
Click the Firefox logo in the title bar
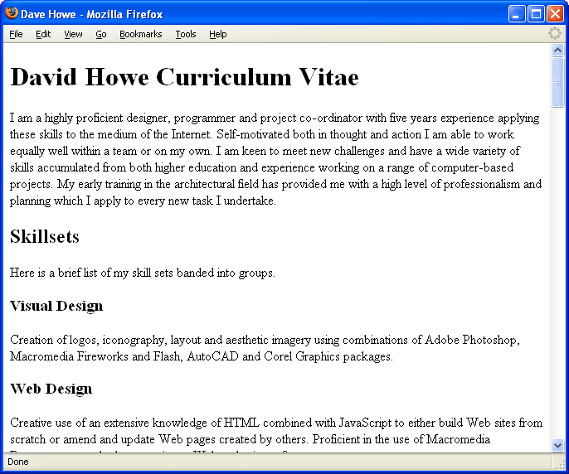pyautogui.click(x=12, y=14)
